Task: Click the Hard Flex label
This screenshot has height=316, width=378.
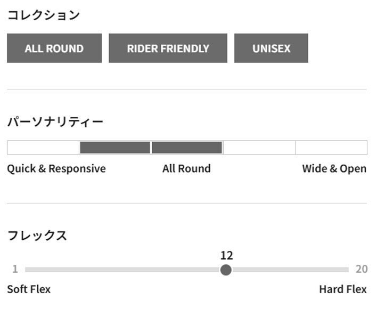Action: (x=343, y=289)
